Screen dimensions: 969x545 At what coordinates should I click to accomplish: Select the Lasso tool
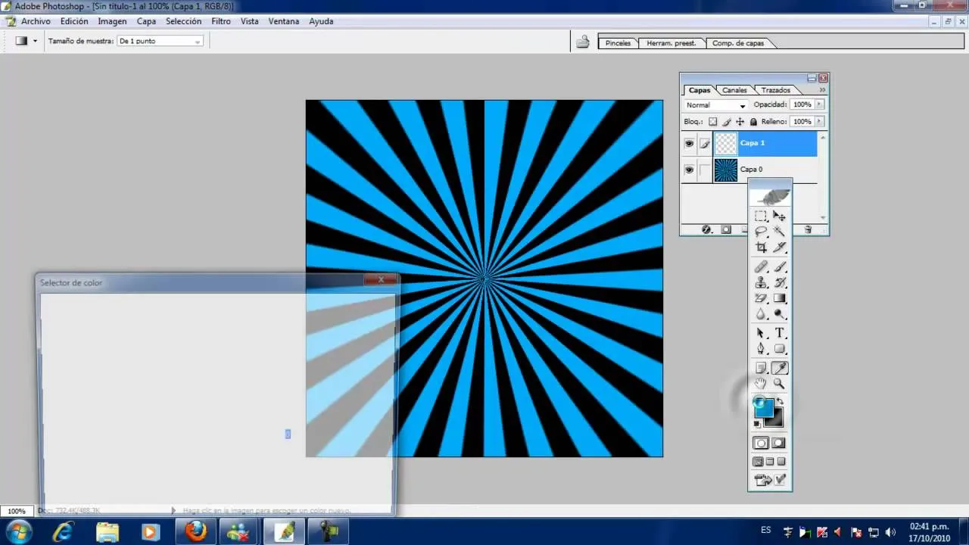click(761, 232)
